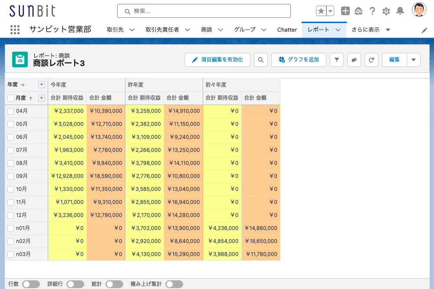Check the 05月 row checkbox
Viewport: 434px width, 289px height.
point(10,124)
